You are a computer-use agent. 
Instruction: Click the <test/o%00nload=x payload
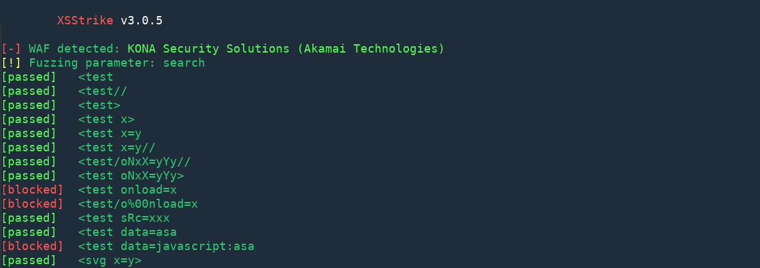(138, 204)
